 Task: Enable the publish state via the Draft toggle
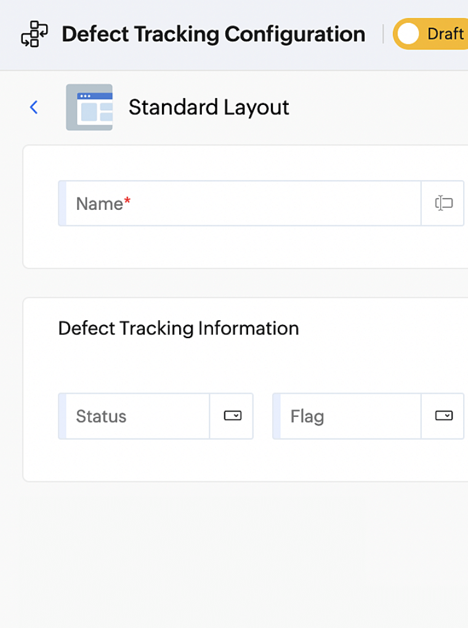409,34
